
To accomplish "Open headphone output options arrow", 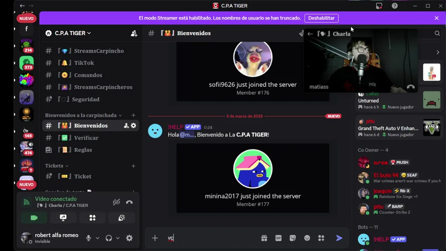I will click(118, 238).
